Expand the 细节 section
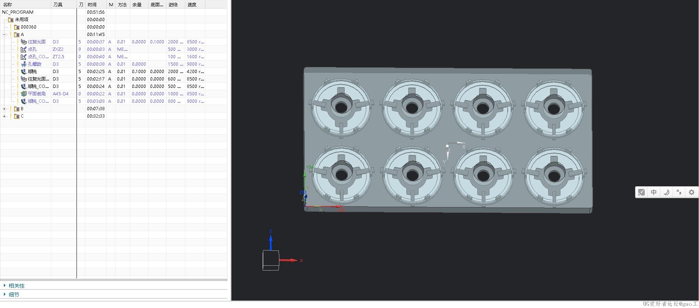699x308 pixels. pos(4,294)
